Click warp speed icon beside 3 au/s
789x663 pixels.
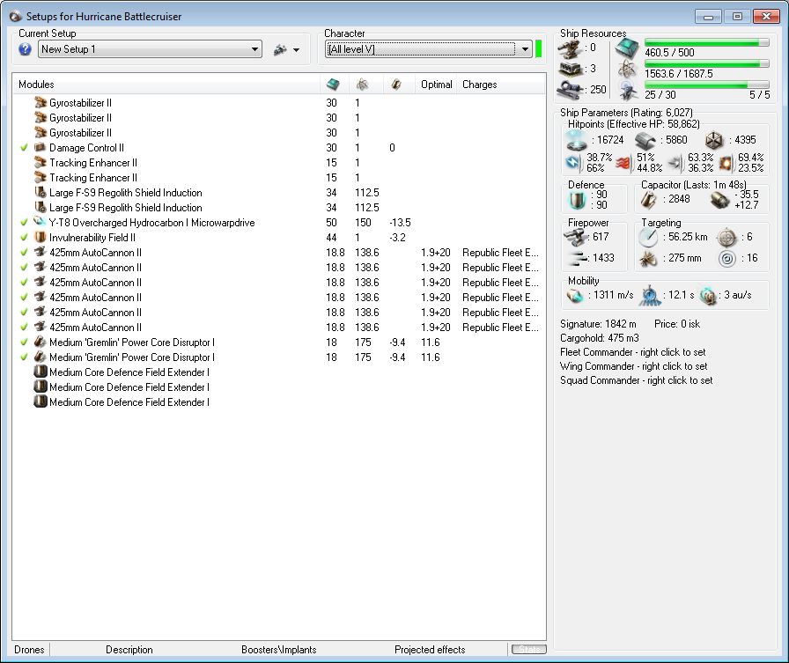tap(708, 296)
